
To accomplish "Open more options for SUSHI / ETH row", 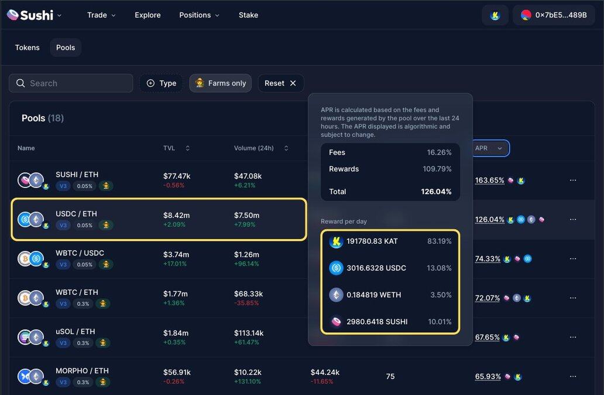I will tap(573, 180).
